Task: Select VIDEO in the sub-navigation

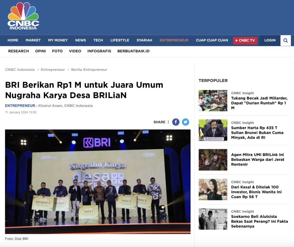Action: pos(75,51)
